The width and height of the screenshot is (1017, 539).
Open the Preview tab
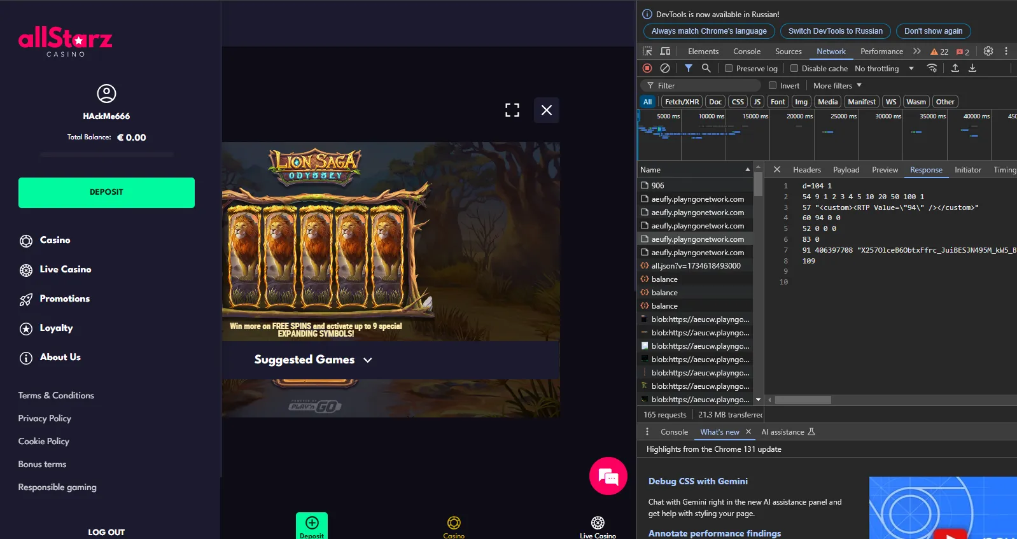click(885, 170)
